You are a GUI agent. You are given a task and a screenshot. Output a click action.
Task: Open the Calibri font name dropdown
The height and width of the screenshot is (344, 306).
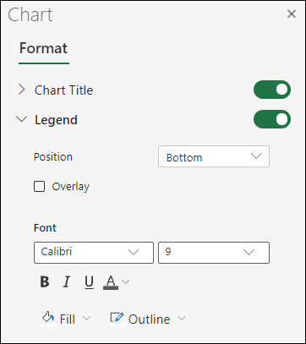tap(94, 253)
